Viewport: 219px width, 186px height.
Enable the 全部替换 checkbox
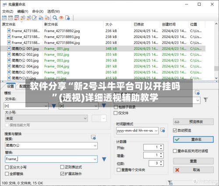pos(7,174)
